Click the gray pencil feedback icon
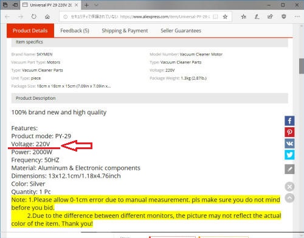The height and width of the screenshot is (238, 304). point(289,169)
